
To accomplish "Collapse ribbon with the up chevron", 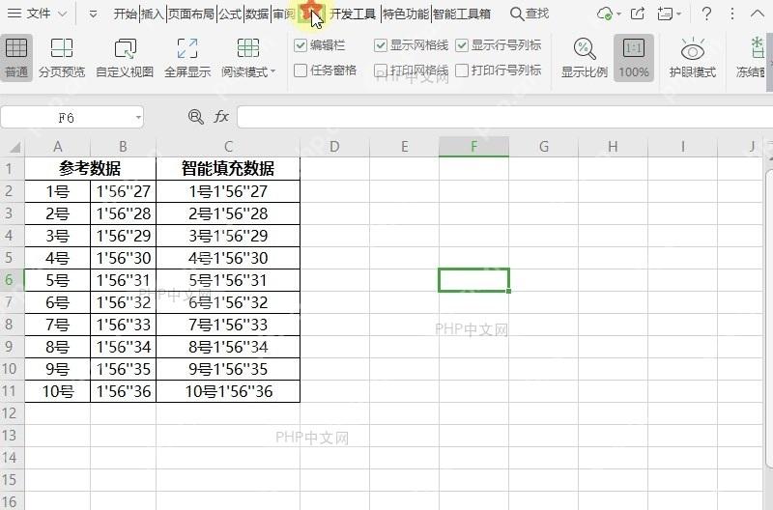I will [758, 14].
